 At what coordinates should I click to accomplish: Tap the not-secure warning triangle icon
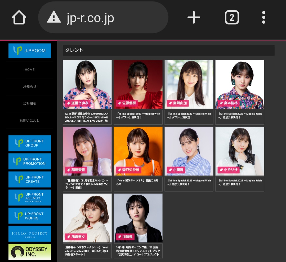[53, 17]
